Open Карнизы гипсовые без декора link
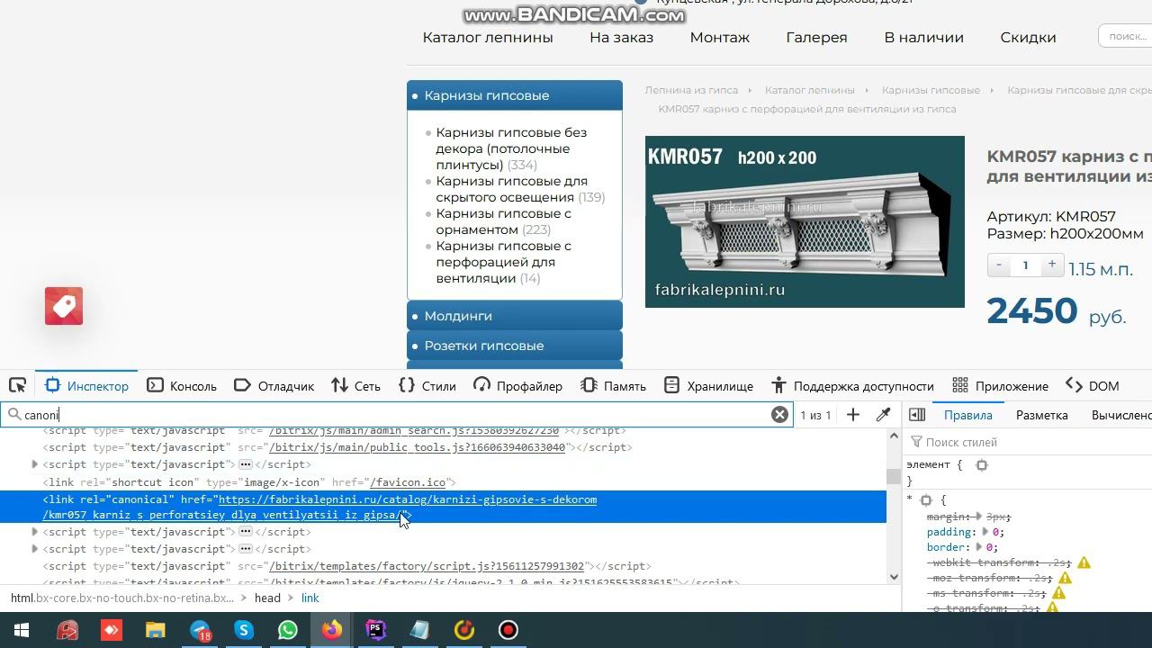Viewport: 1152px width, 648px height. click(x=511, y=148)
